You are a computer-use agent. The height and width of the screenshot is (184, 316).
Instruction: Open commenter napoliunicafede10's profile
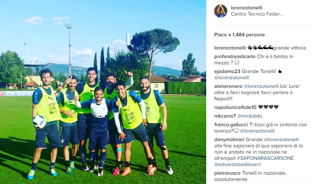(236, 107)
